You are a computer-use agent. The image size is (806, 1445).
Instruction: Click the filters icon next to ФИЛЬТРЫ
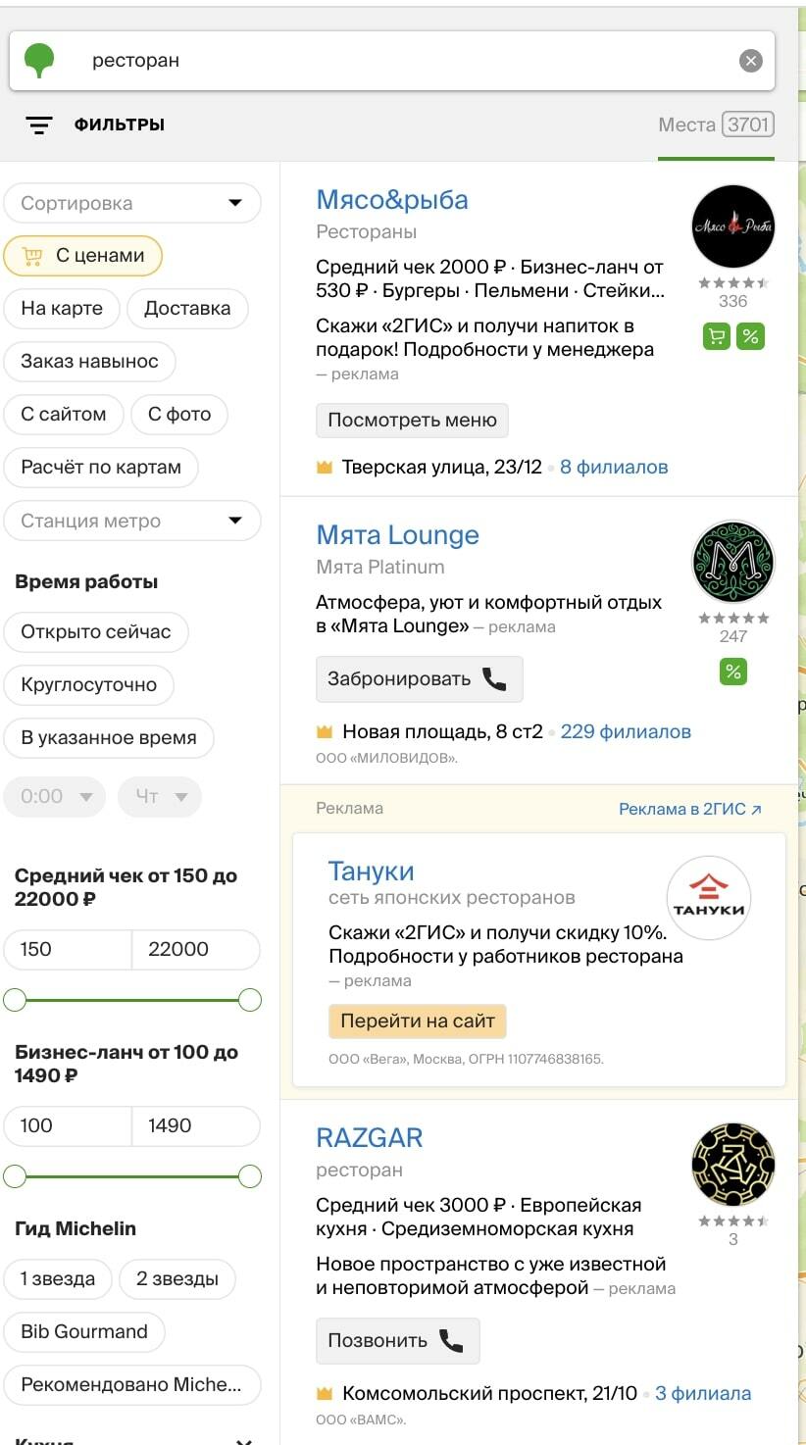[x=39, y=125]
